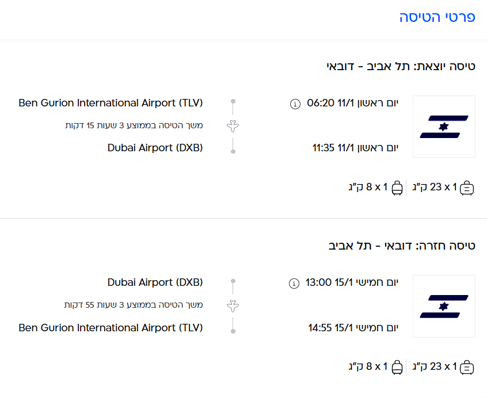This screenshot has height=398, width=487.
Task: Click the return 8 kg carry-on icon
Action: 397,367
